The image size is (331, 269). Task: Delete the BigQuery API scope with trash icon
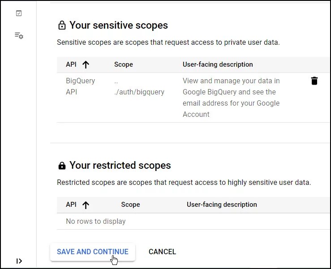(x=314, y=81)
